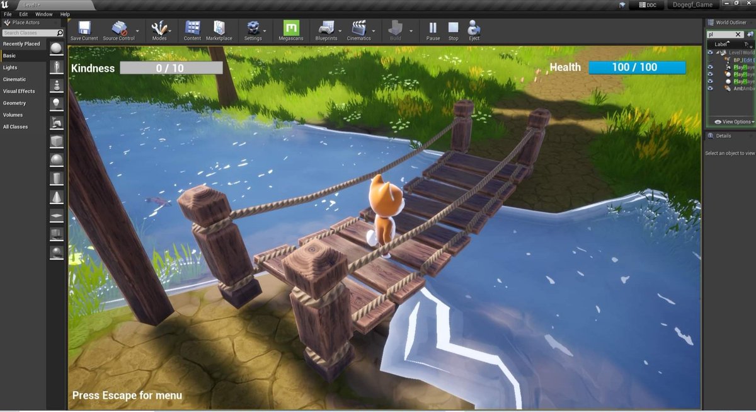756x412 pixels.
Task: Select Geometry category
Action: [x=23, y=103]
